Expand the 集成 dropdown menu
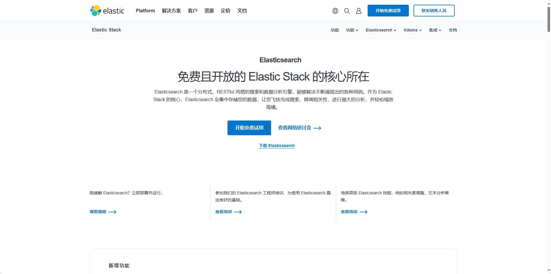Image resolution: width=551 pixels, height=274 pixels. 435,30
